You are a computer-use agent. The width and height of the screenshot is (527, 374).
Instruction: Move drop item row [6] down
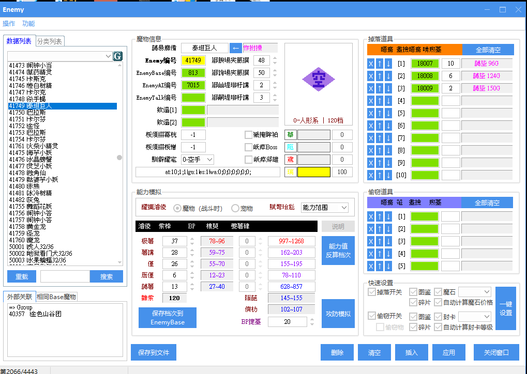(x=388, y=126)
